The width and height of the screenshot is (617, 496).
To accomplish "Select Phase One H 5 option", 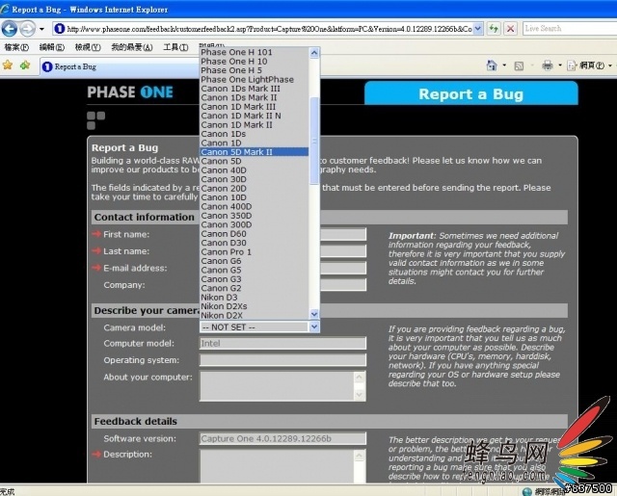I will 255,70.
